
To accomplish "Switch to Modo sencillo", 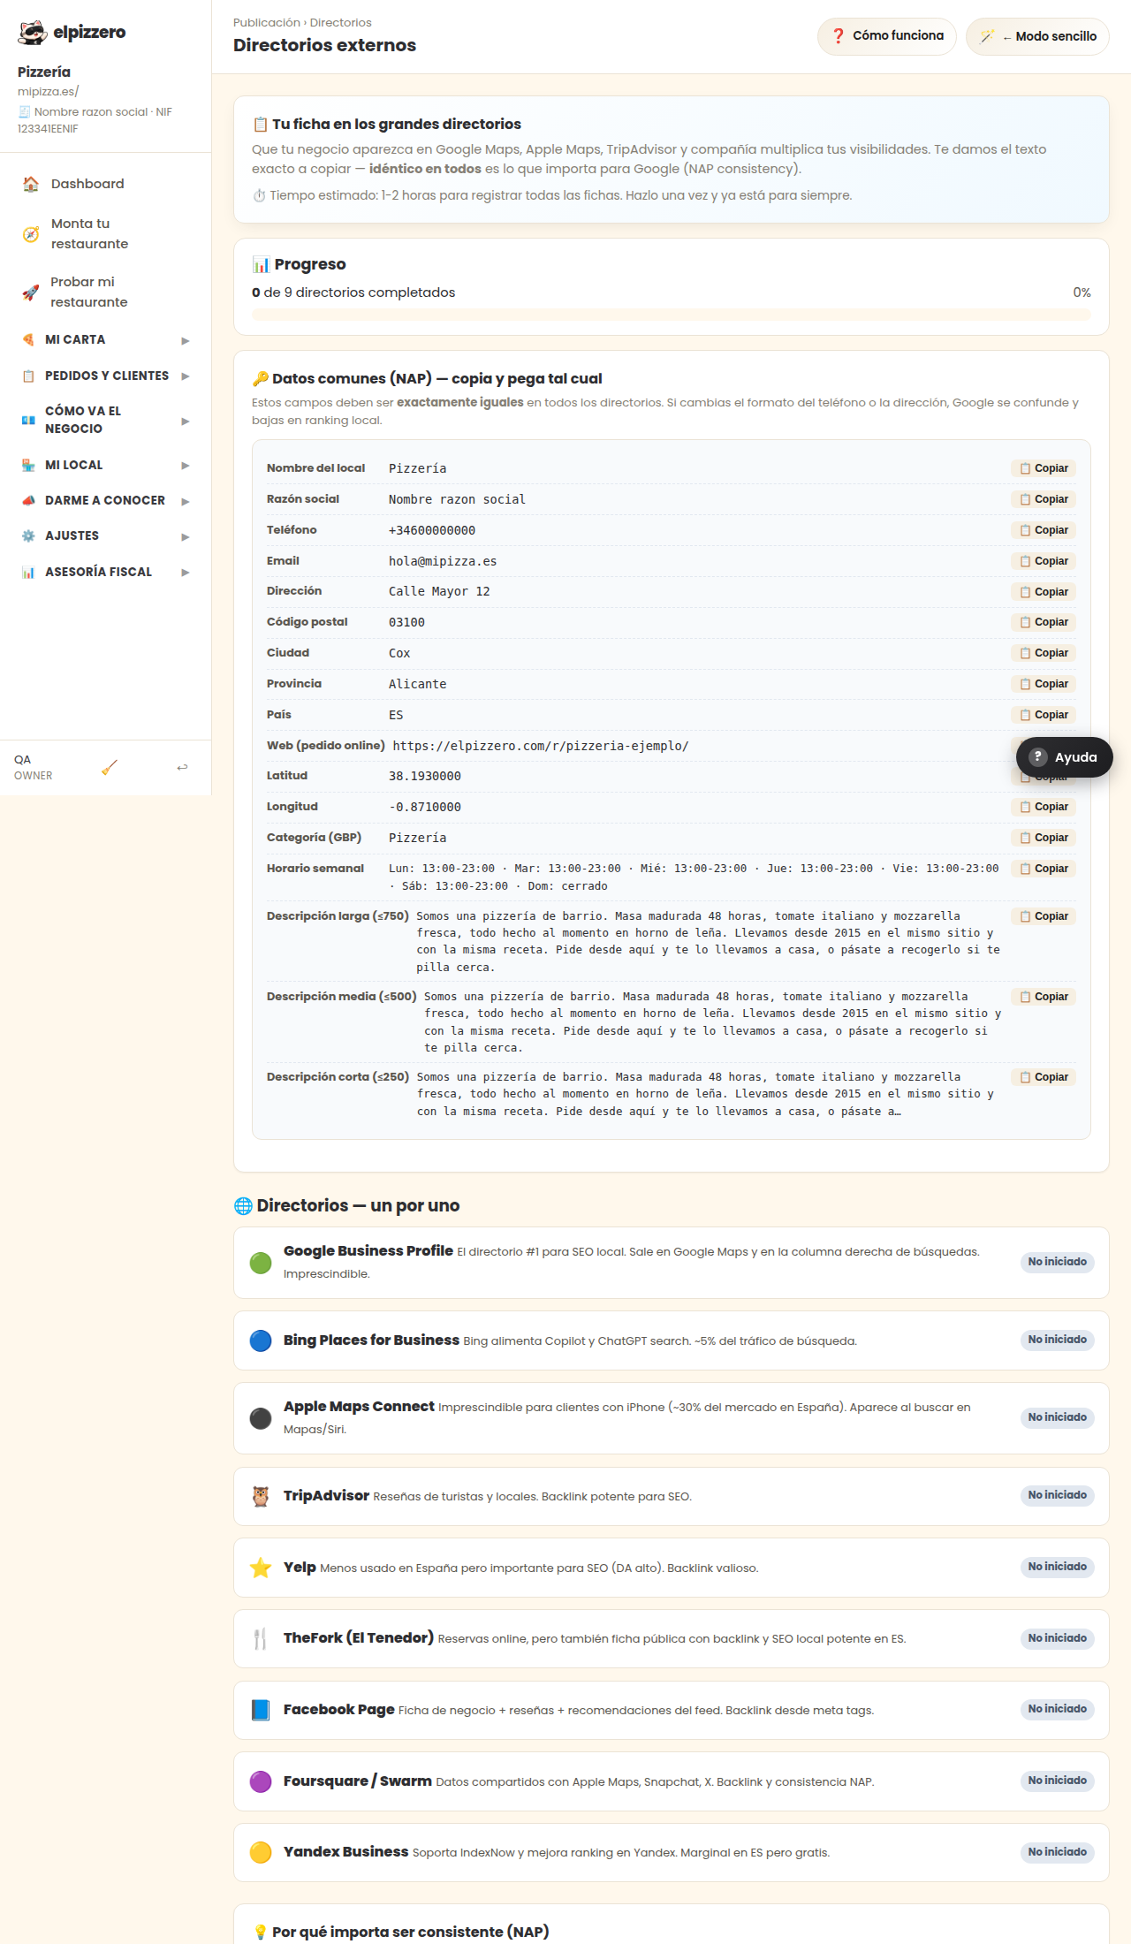I will (x=1037, y=36).
